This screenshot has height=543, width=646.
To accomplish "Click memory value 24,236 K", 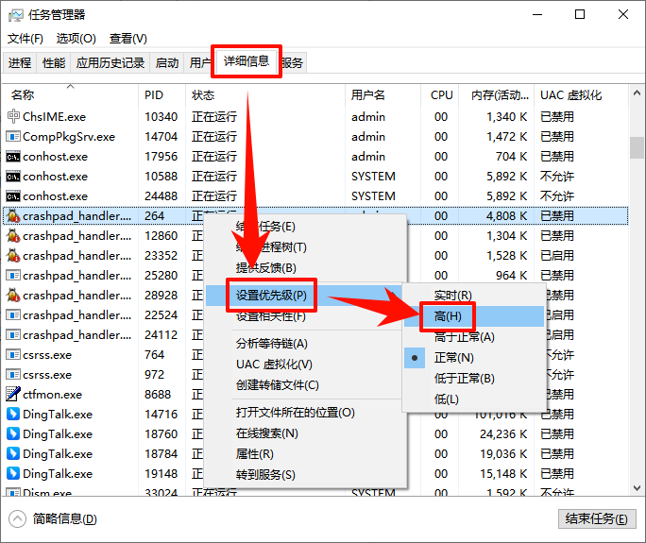I will point(503,433).
